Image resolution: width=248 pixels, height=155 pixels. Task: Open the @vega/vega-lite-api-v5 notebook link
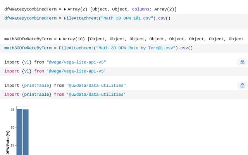tap(76, 62)
